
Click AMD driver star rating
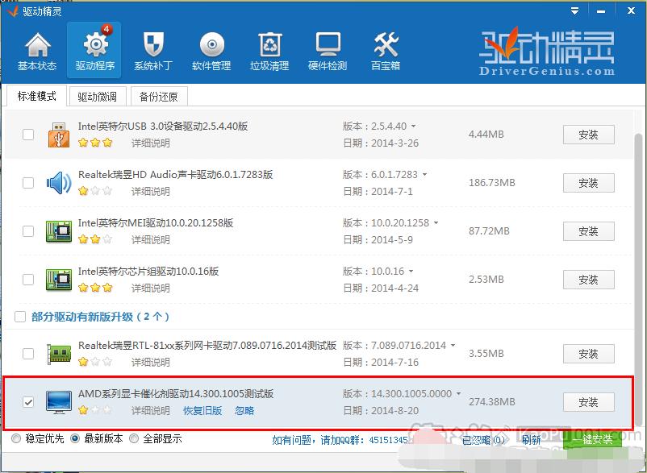pyautogui.click(x=95, y=410)
